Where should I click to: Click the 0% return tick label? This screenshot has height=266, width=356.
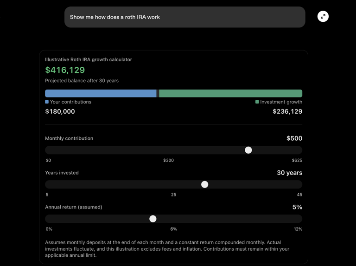pos(49,229)
